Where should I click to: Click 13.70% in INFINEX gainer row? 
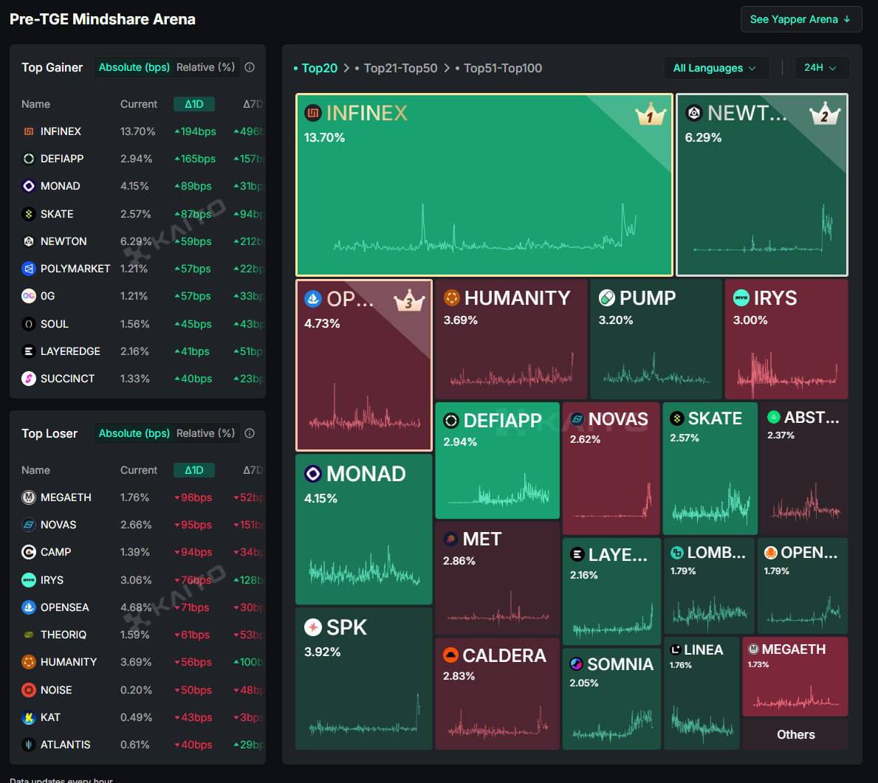click(x=138, y=131)
